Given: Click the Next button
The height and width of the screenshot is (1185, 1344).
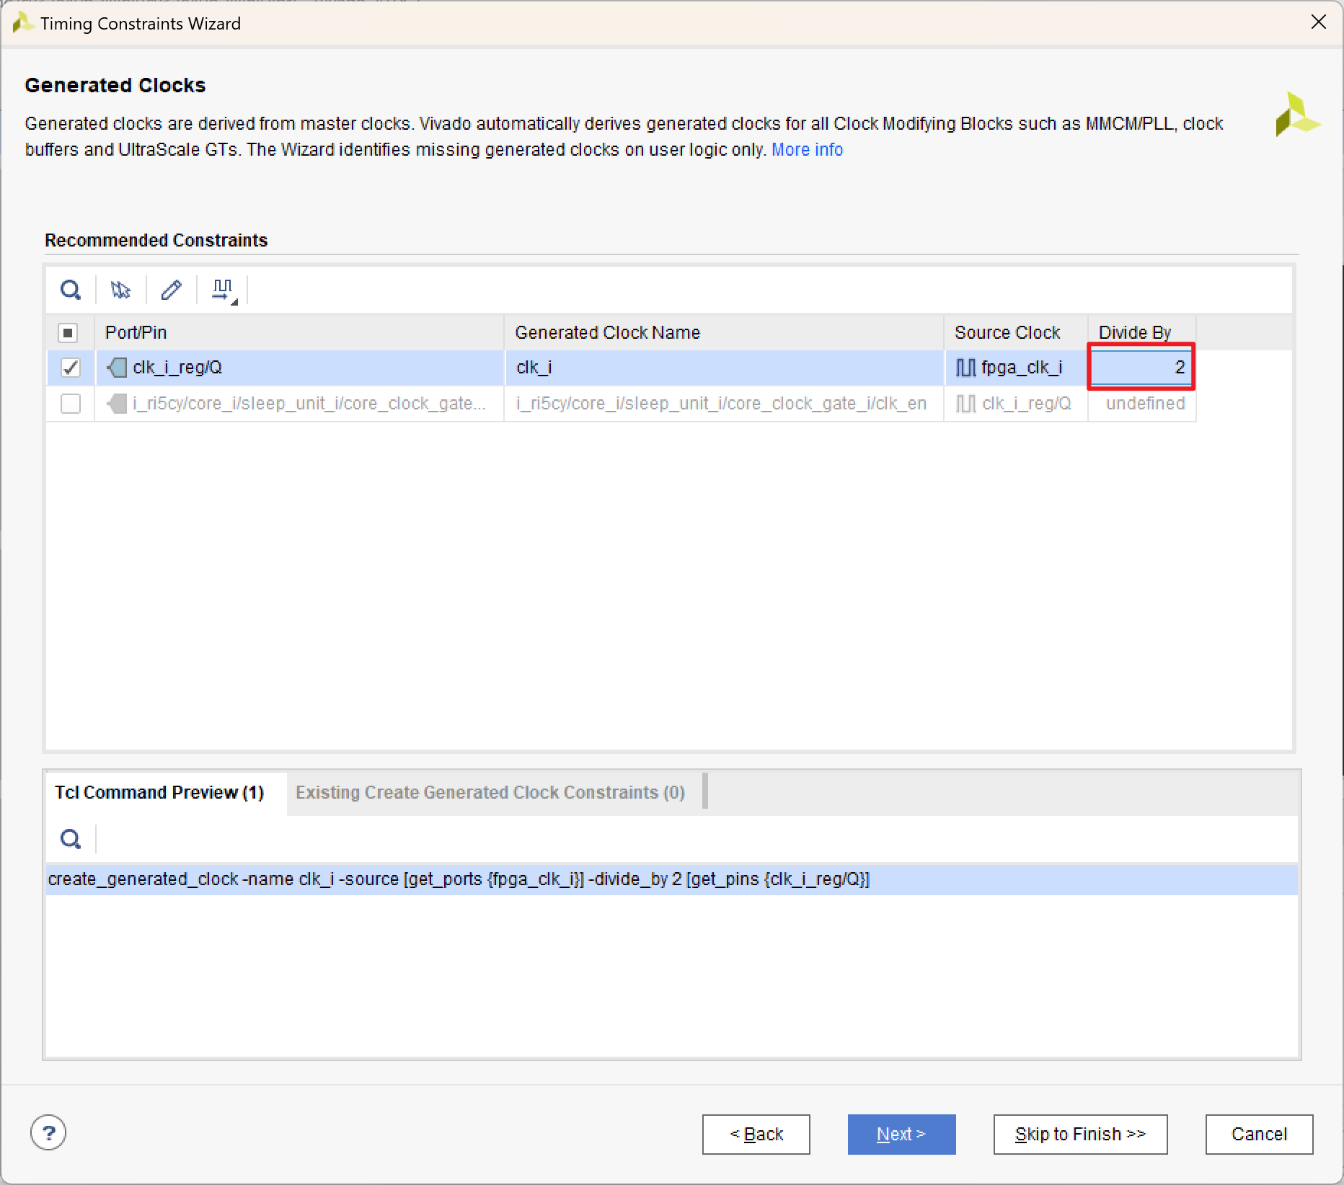Looking at the screenshot, I should (901, 1134).
